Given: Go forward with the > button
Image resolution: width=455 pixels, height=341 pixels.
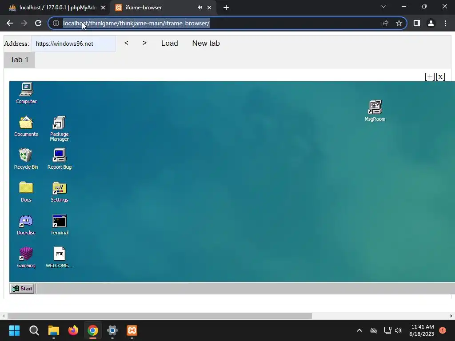Looking at the screenshot, I should (144, 43).
